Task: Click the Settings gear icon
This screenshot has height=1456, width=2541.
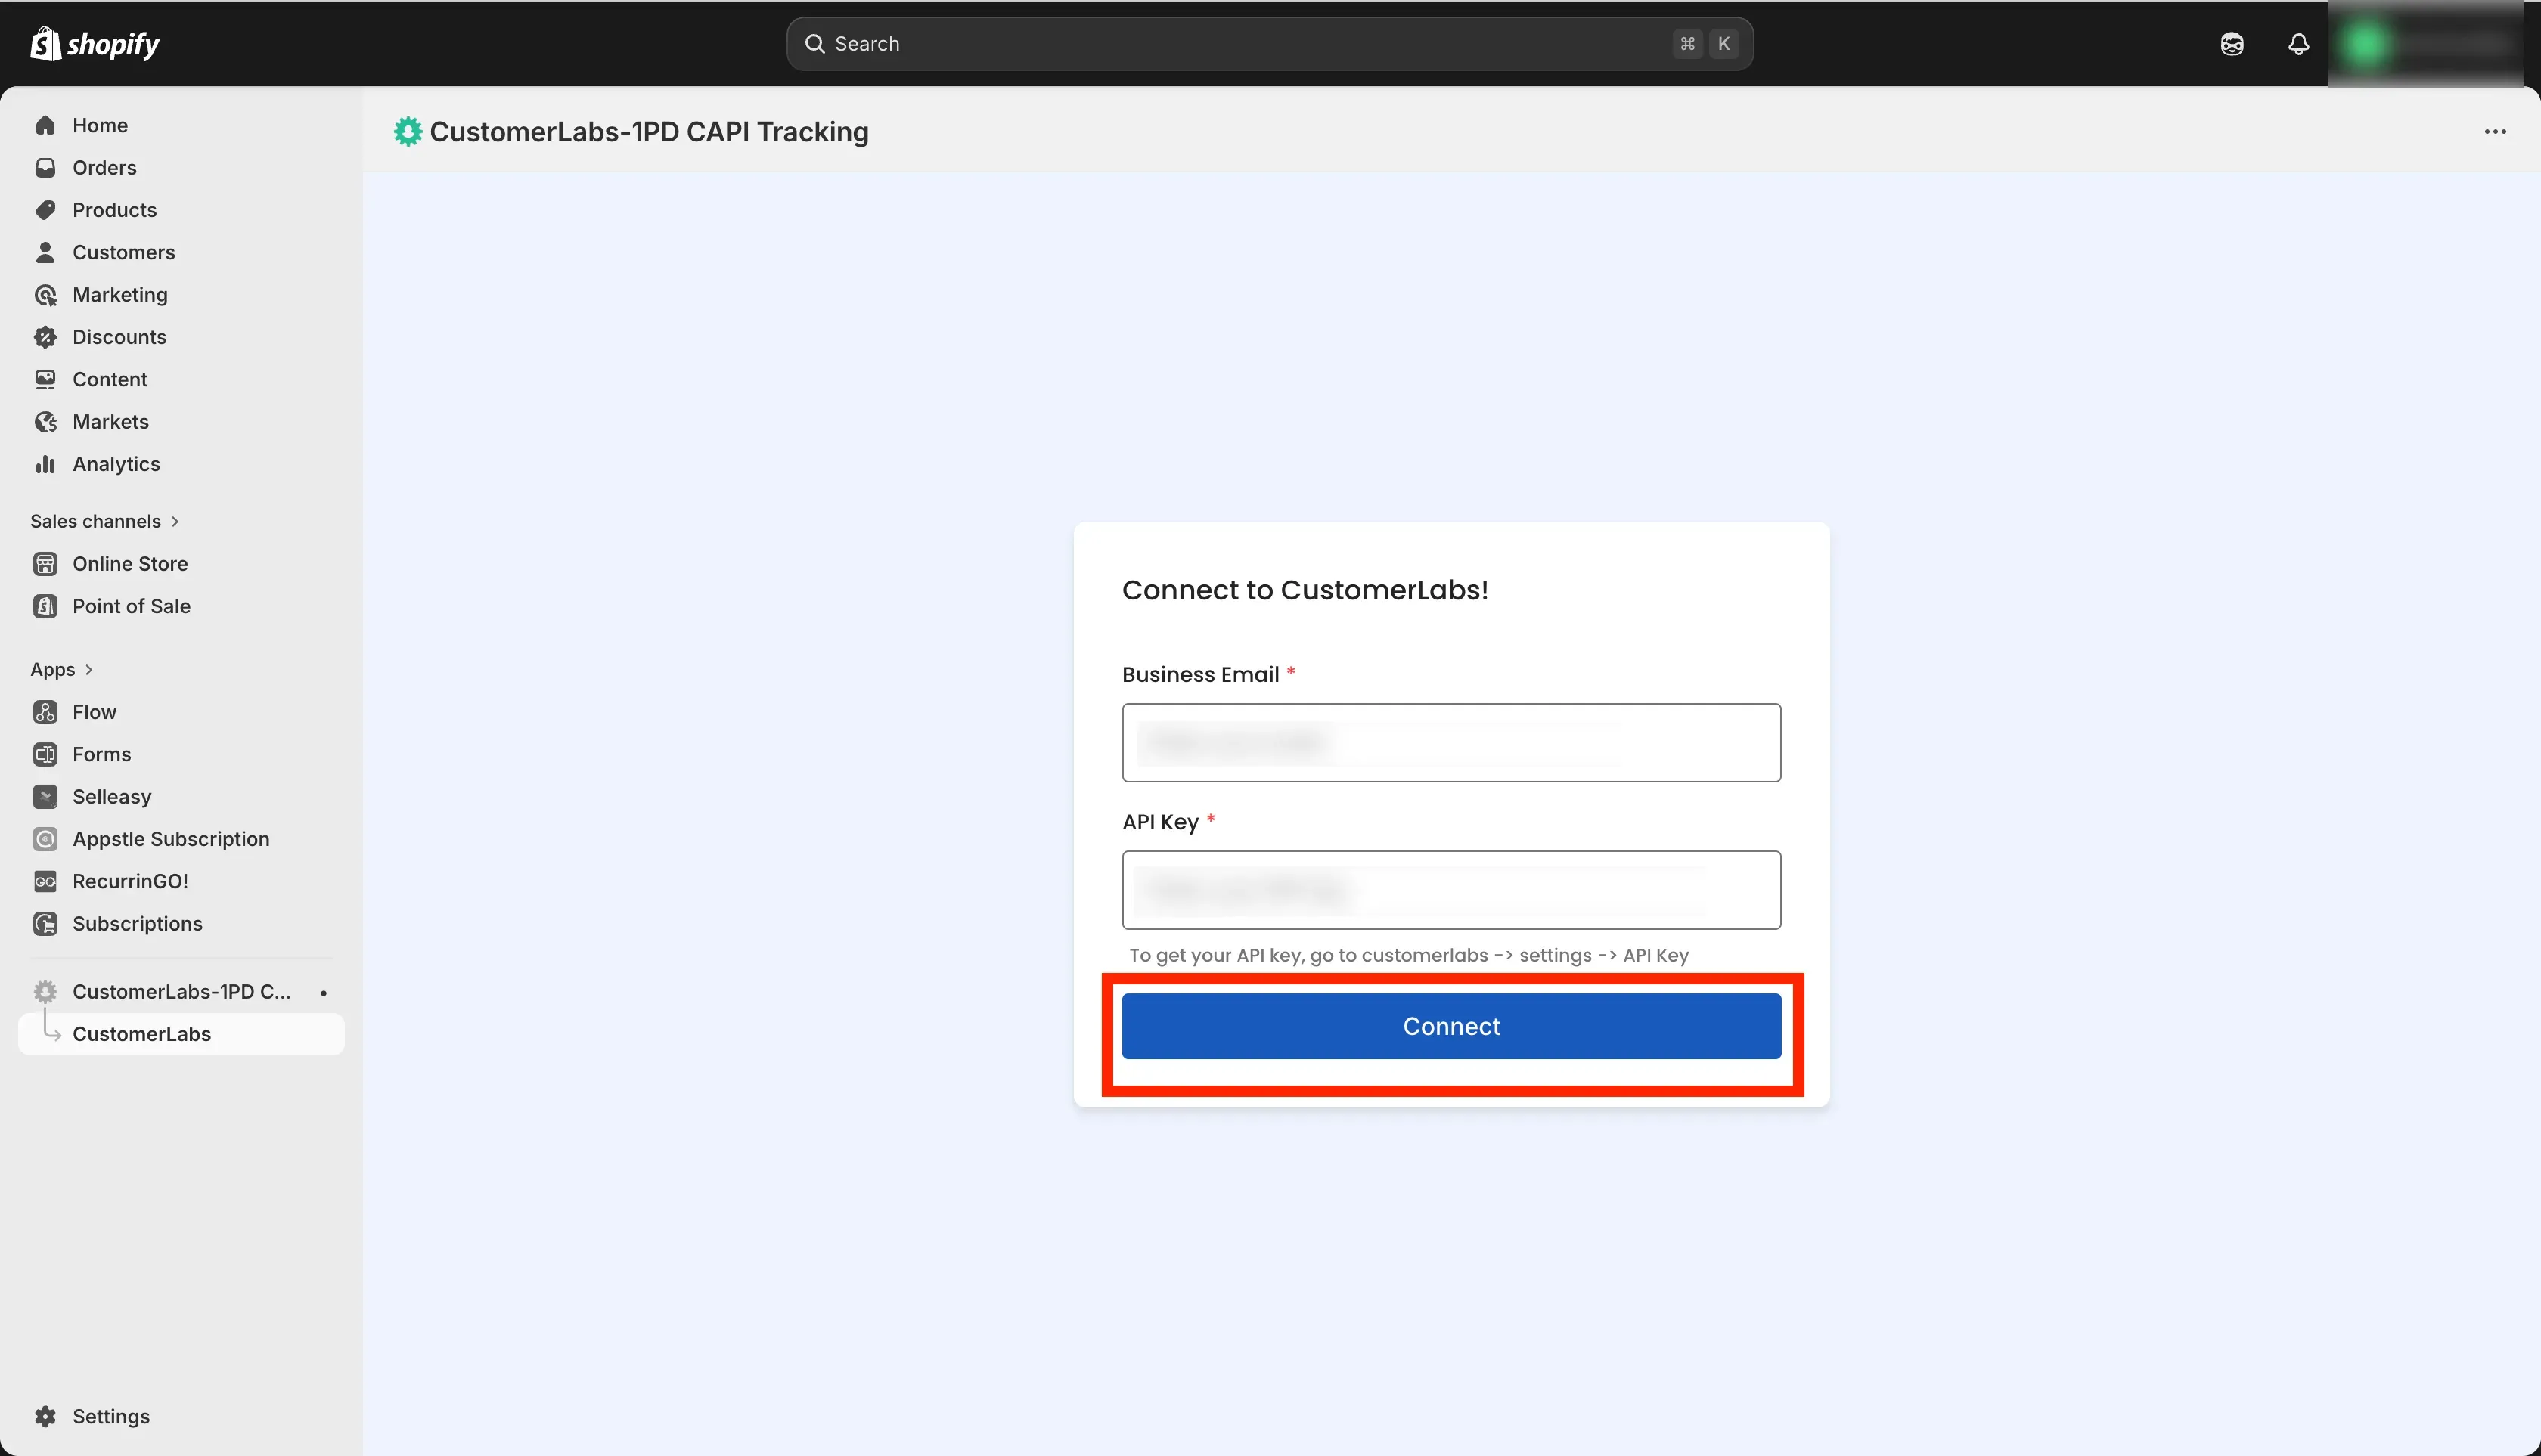Action: [45, 1416]
